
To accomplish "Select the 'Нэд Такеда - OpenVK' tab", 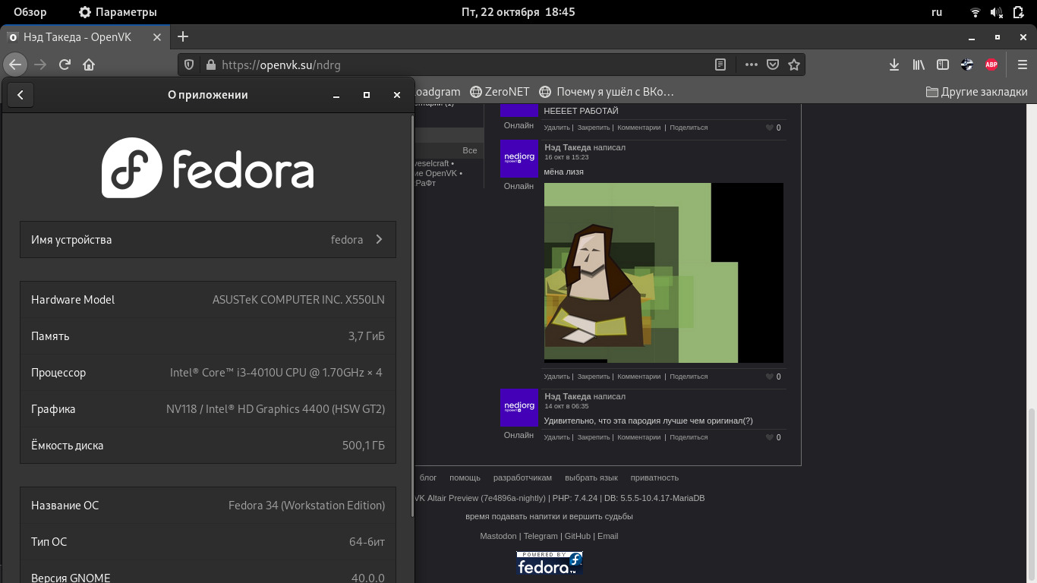I will point(76,37).
